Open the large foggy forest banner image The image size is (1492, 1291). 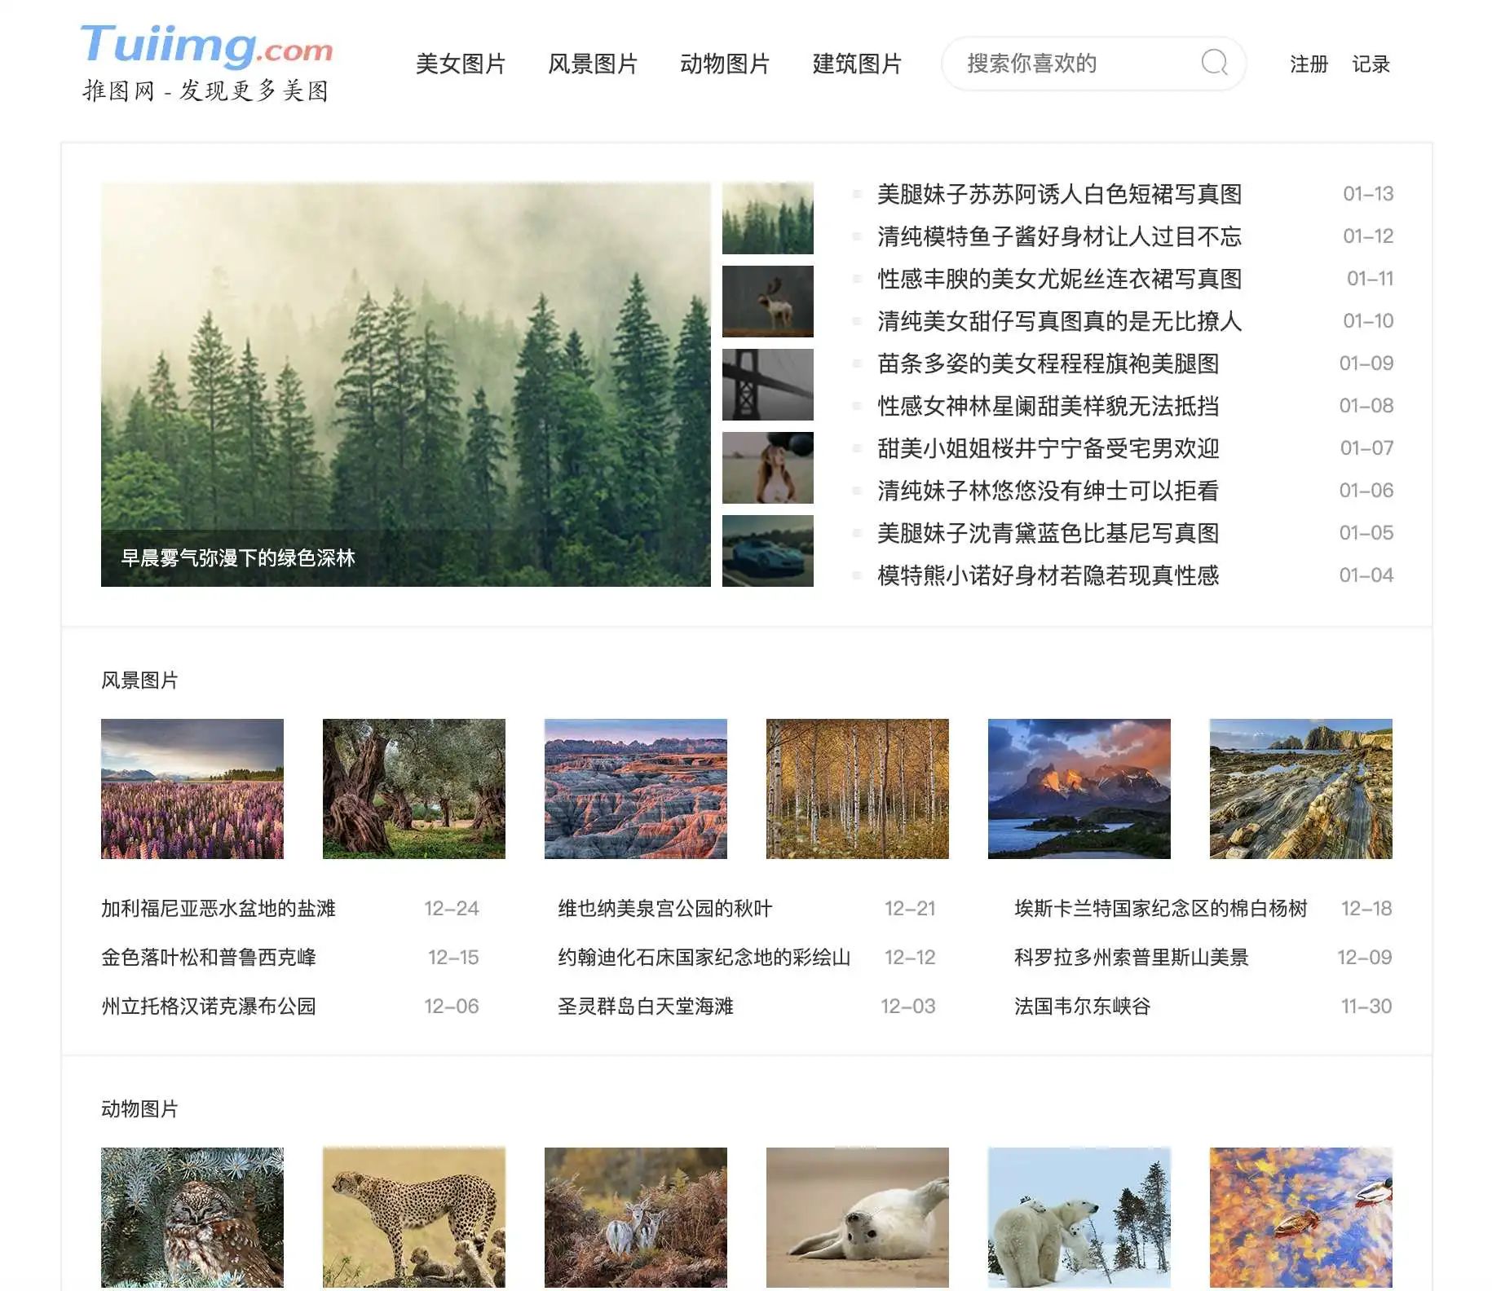[x=406, y=384]
